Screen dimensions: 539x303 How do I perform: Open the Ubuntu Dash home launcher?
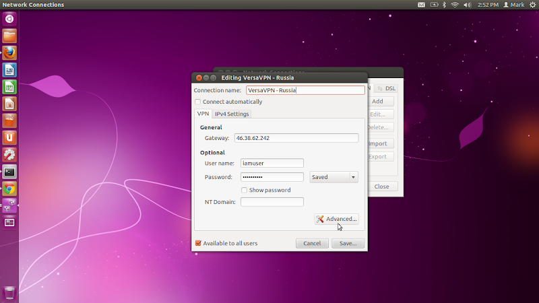point(9,19)
